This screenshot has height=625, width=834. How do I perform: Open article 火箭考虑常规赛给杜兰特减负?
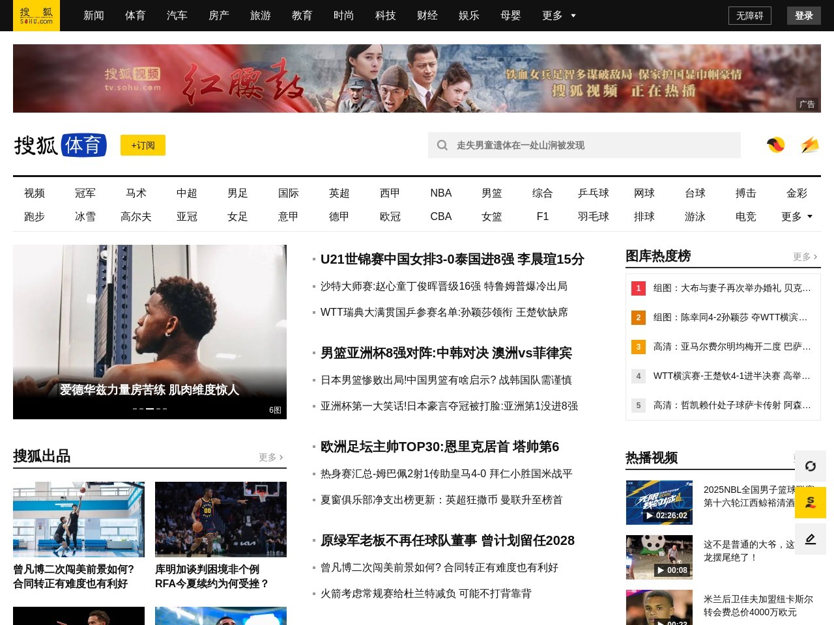426,594
